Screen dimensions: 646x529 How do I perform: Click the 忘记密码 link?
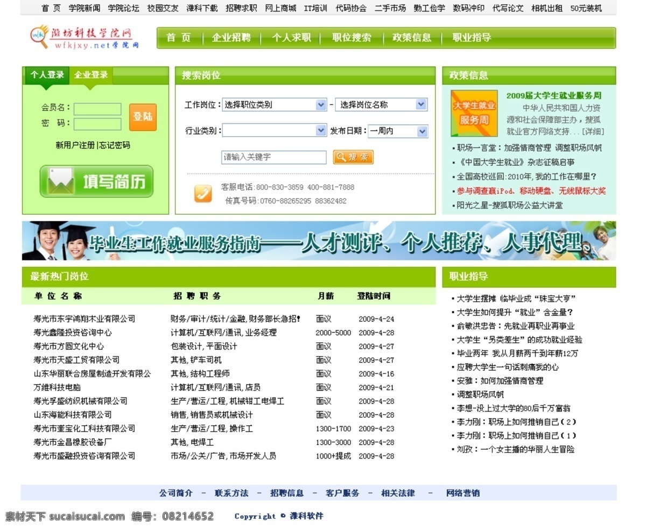pos(115,145)
